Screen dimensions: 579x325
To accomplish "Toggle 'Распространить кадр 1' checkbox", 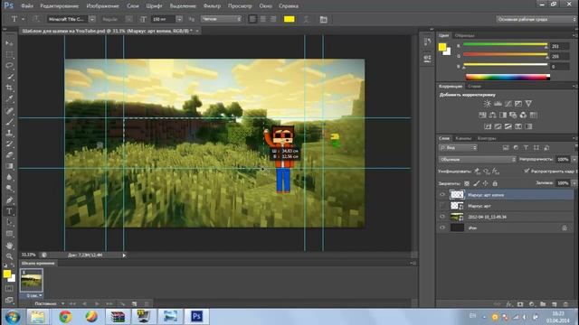I will [x=527, y=171].
